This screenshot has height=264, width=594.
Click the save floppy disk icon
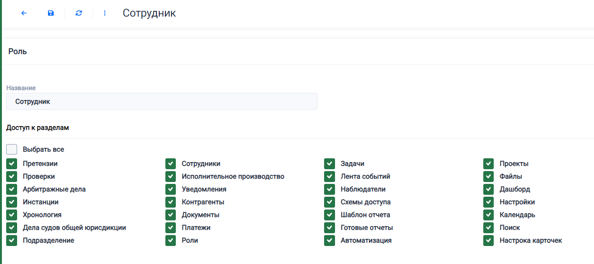tap(51, 13)
